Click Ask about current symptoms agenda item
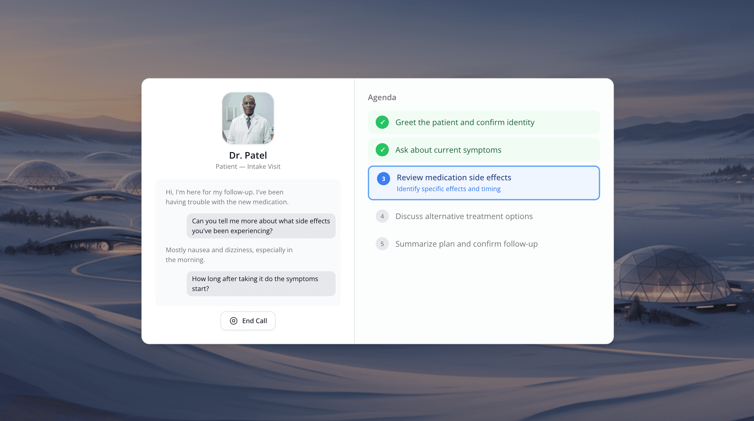 pos(448,150)
